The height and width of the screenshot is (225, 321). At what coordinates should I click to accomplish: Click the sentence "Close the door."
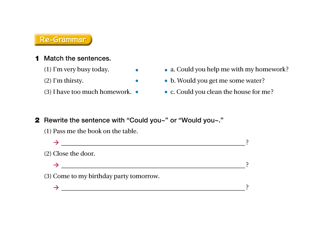tap(74, 154)
